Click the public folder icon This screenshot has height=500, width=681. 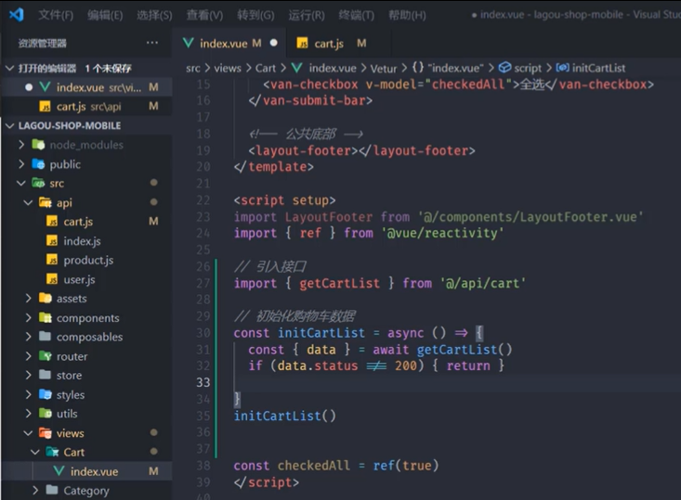click(38, 164)
